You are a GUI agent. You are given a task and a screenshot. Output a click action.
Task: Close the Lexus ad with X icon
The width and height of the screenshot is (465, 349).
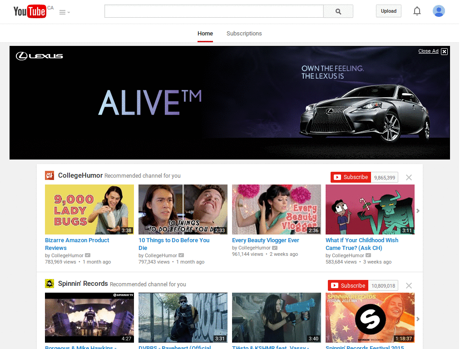[444, 51]
